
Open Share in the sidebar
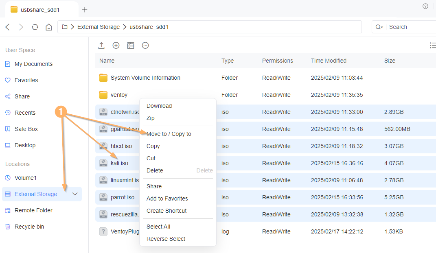[x=22, y=96]
